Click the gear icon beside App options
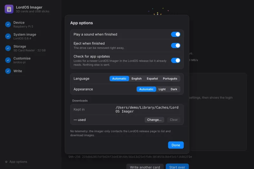Viewport: 254px width, 169px height. pos(6,162)
